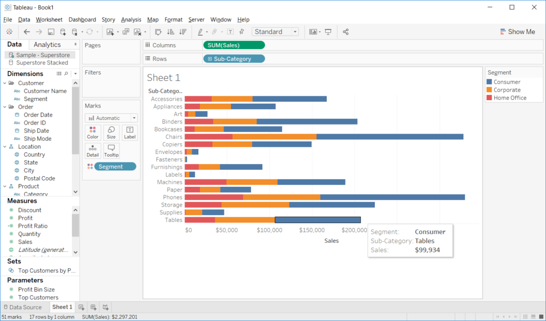Click the Size button on the Marks card
Screen dimensions: 546x321
point(111,132)
